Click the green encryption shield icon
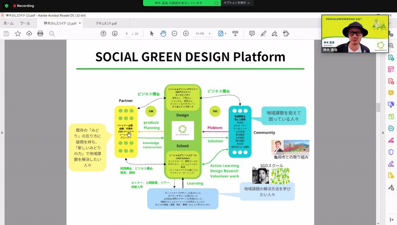The height and width of the screenshot is (225, 397). (x=7, y=5)
